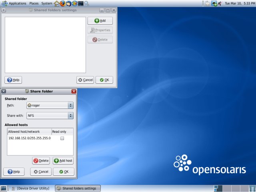
Task: Click Help in Shared folders settings
Action: (x=13, y=80)
